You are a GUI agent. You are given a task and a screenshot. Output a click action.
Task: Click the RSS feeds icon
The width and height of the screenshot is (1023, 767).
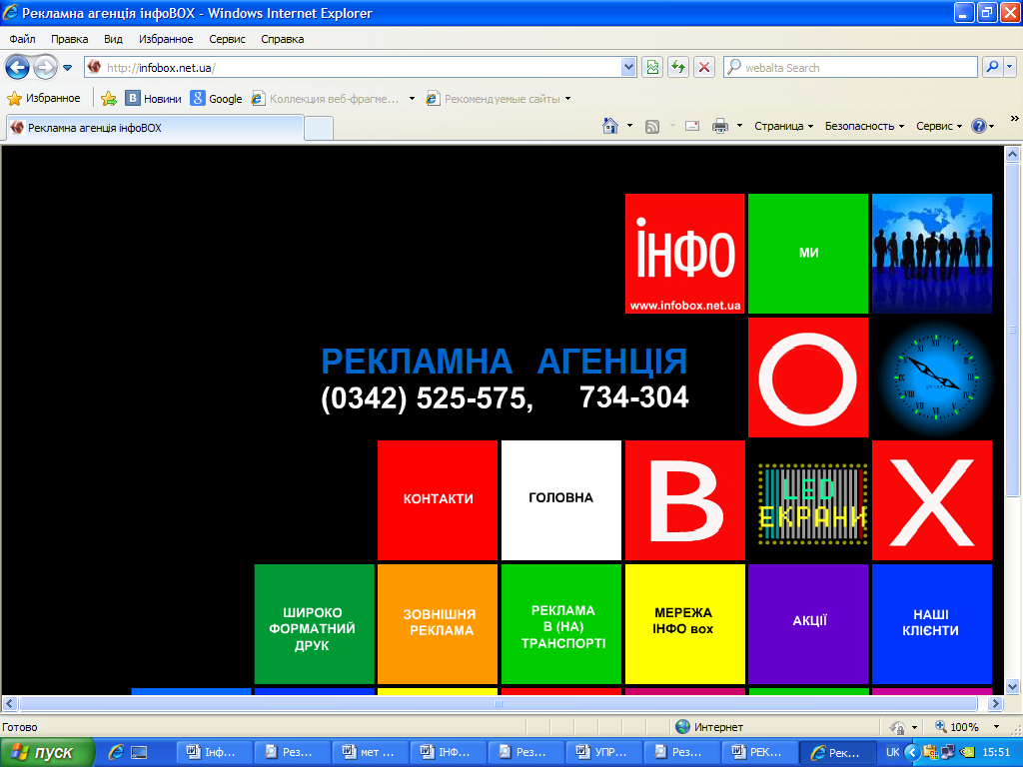(651, 127)
